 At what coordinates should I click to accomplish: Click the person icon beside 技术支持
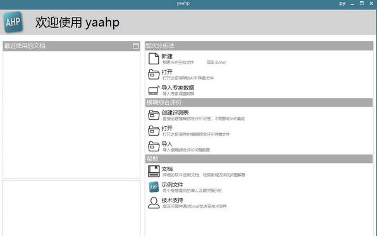click(154, 203)
